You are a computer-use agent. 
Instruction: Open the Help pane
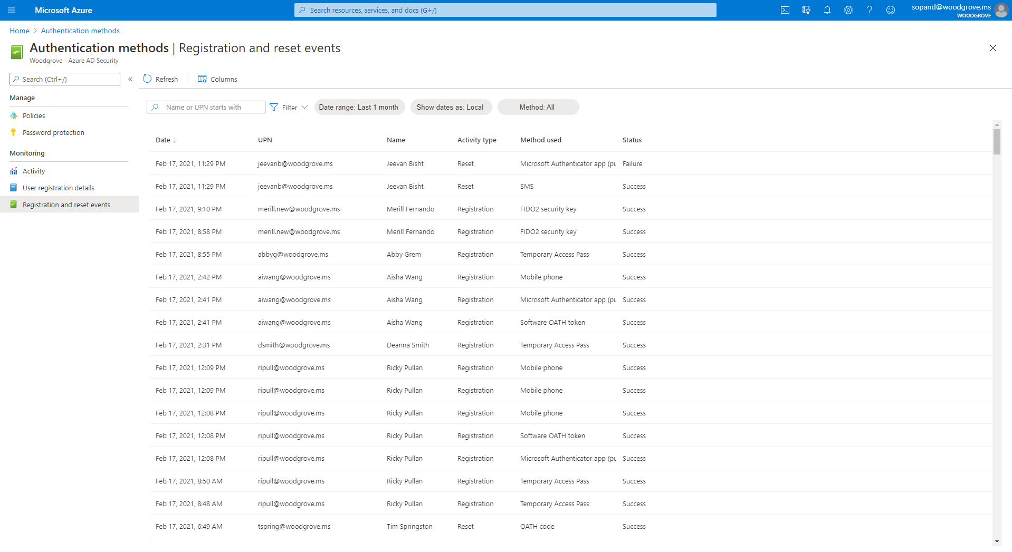[870, 10]
